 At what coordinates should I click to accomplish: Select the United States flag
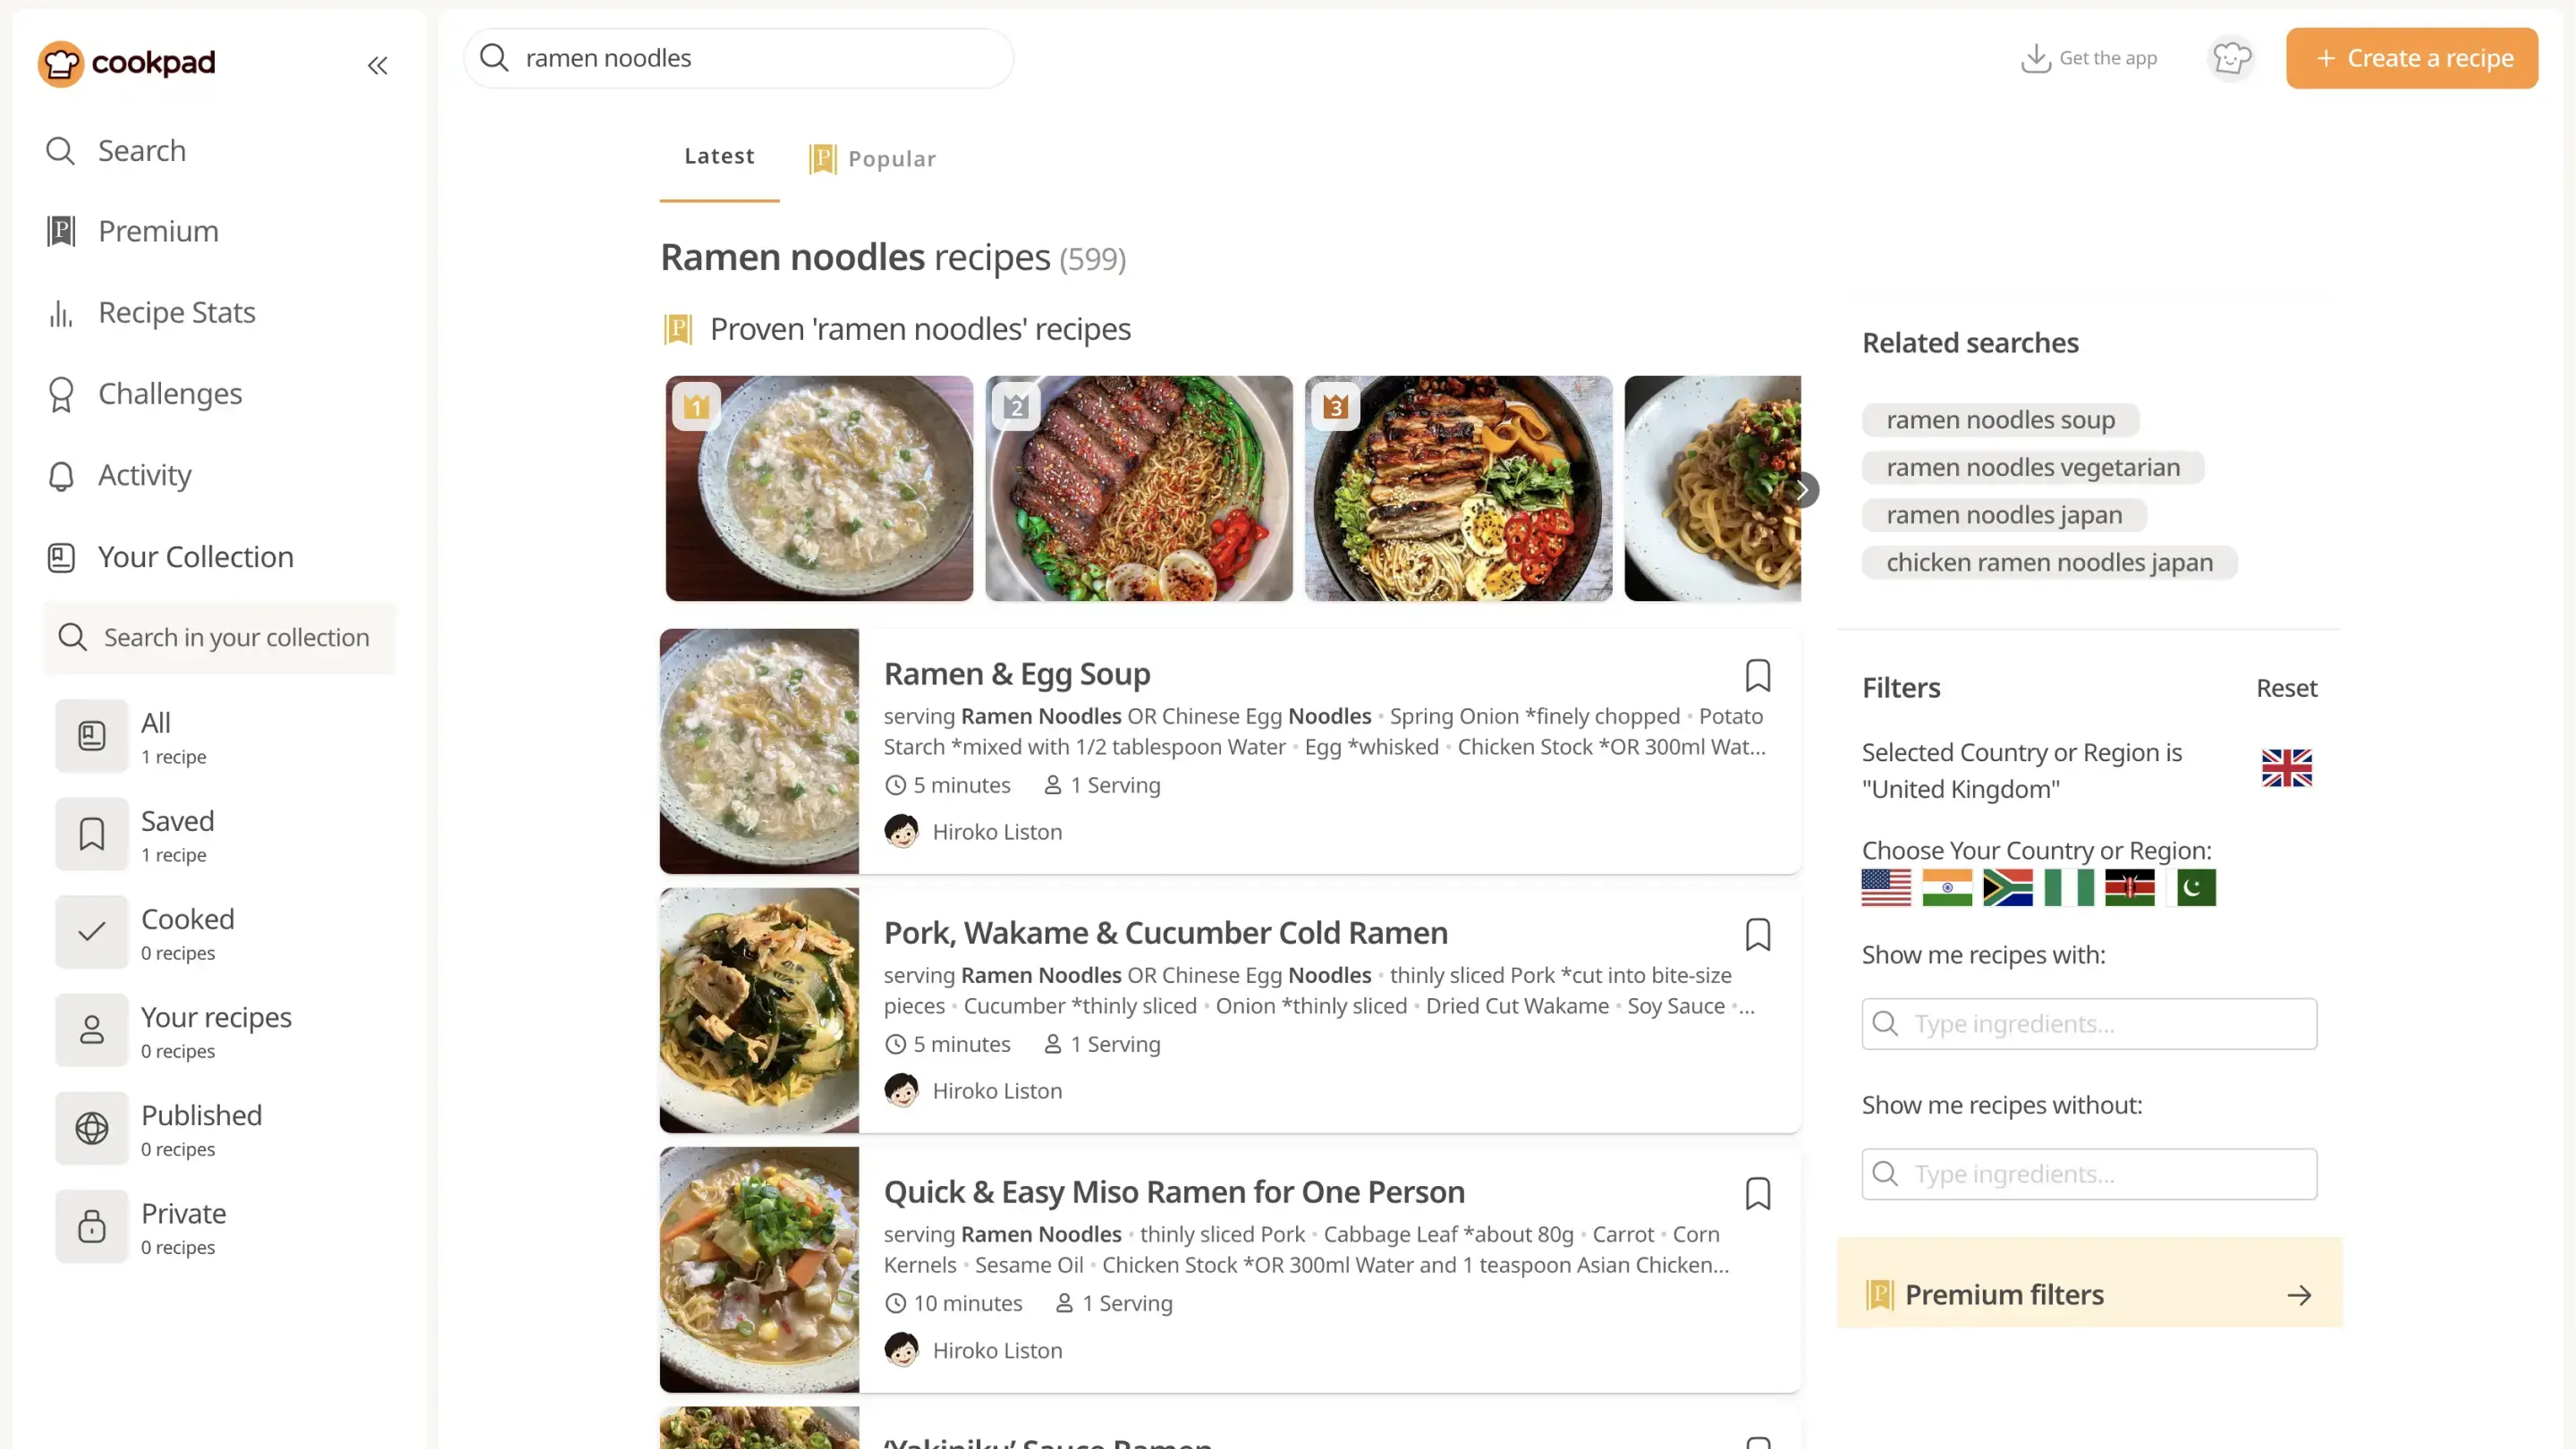(x=1886, y=888)
